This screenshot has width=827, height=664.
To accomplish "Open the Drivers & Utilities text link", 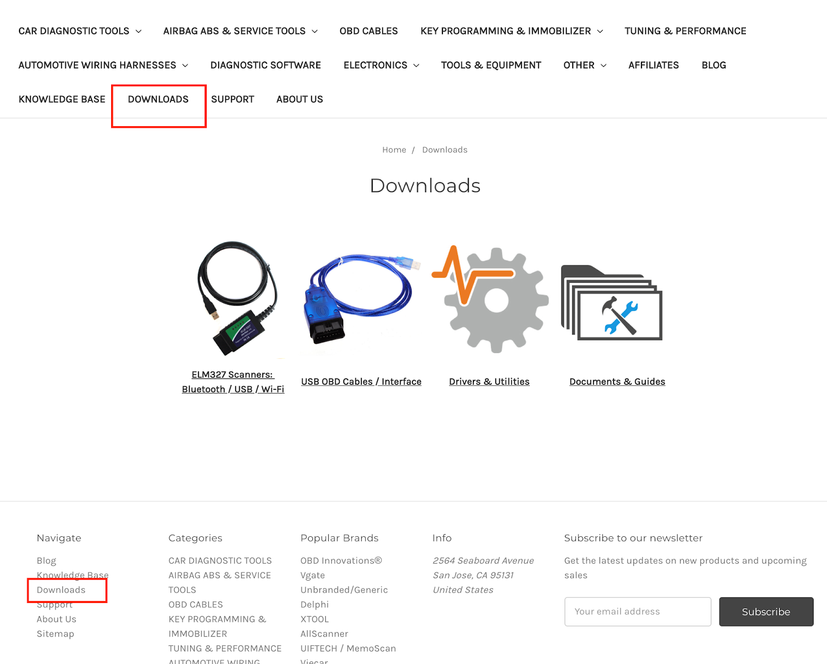I will [x=489, y=382].
